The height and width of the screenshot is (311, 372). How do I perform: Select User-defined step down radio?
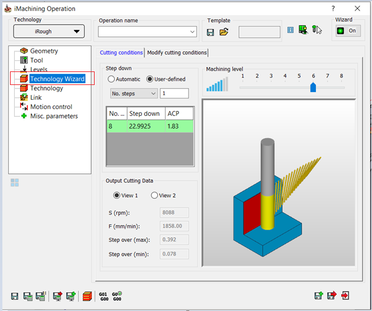click(150, 79)
